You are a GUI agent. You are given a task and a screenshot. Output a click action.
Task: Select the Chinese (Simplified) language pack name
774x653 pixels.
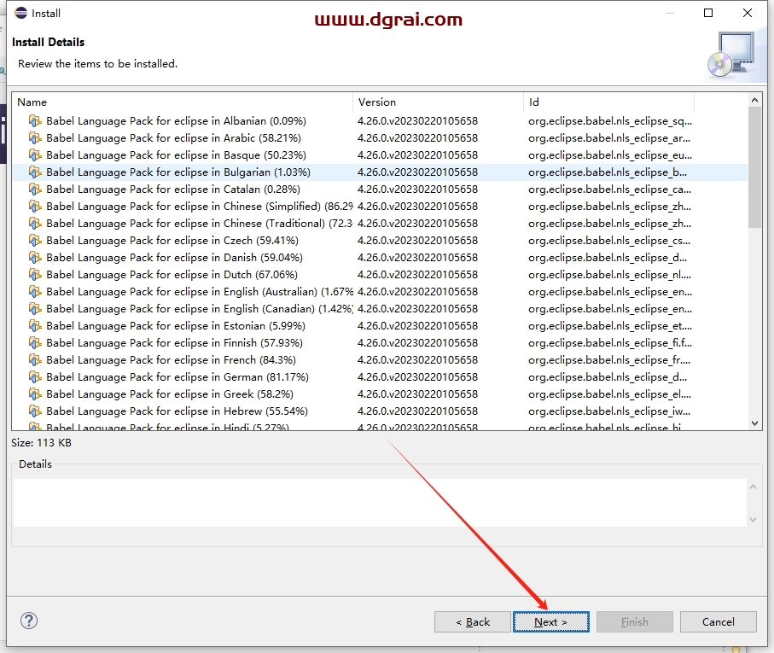[x=200, y=207]
